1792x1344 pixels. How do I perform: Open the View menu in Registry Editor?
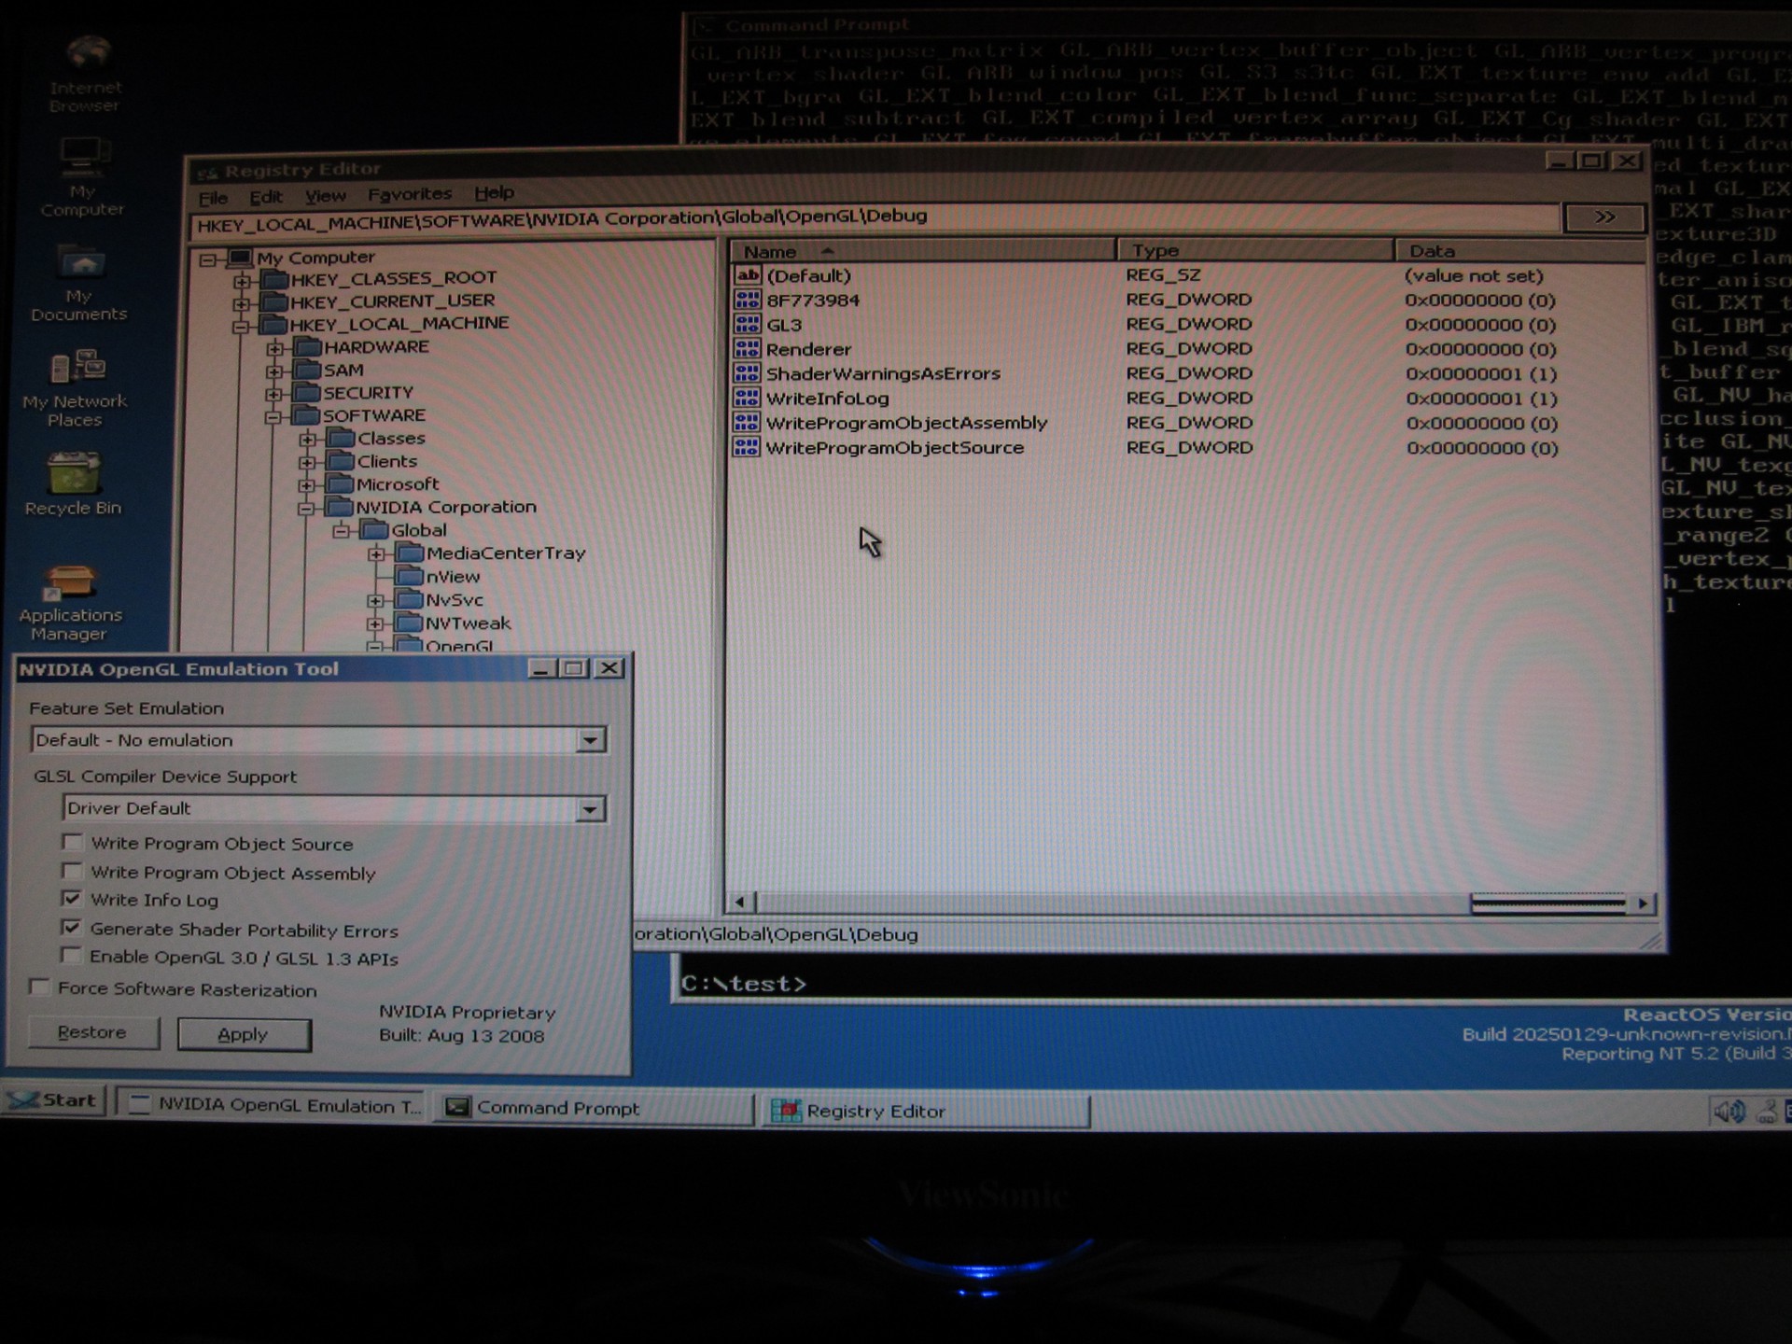tap(325, 196)
